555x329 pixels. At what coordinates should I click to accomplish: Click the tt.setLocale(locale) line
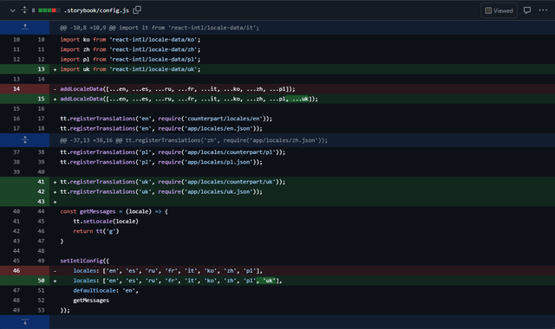click(106, 222)
